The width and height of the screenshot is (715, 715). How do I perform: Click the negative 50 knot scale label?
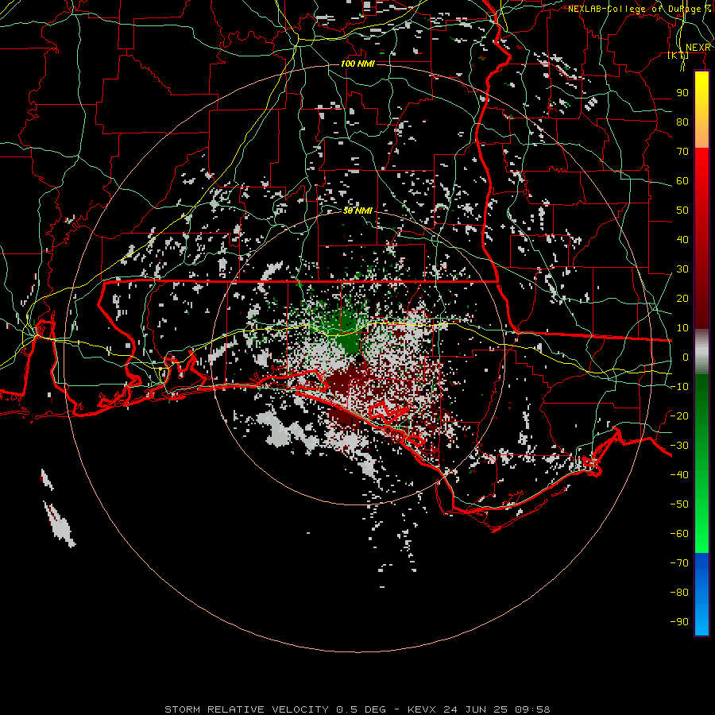pos(679,504)
